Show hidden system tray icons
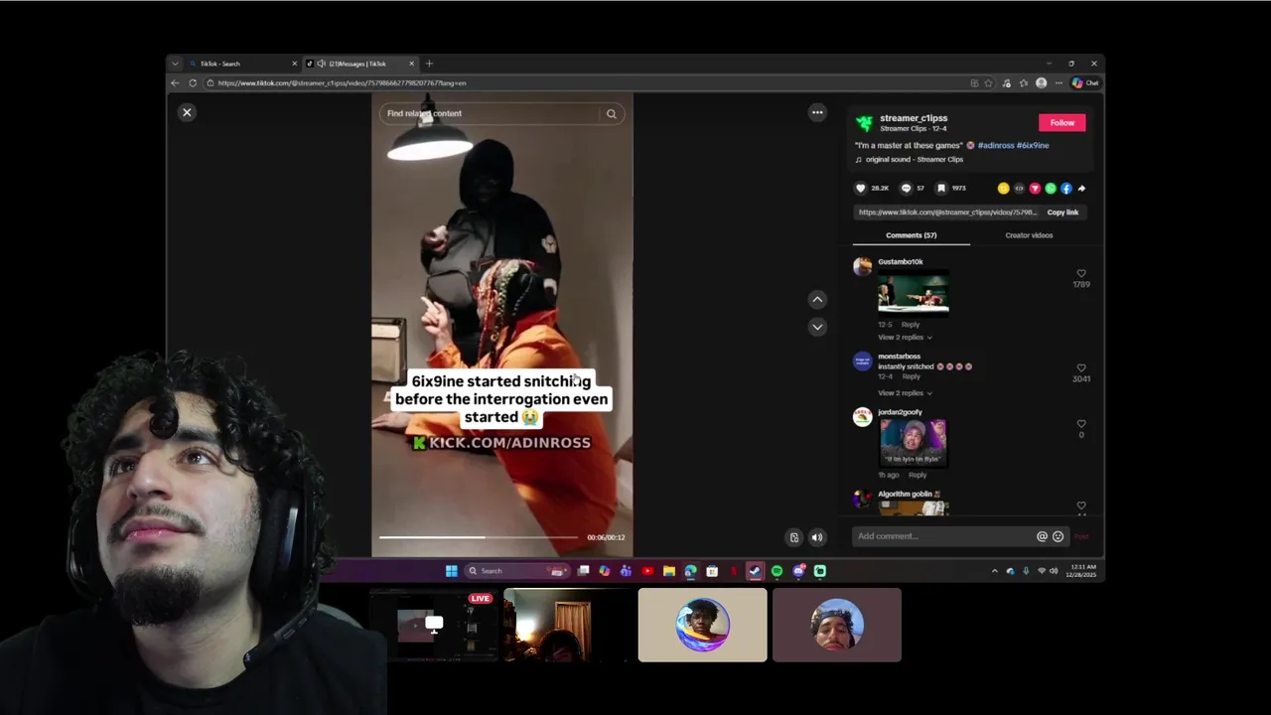1271x715 pixels. click(994, 571)
